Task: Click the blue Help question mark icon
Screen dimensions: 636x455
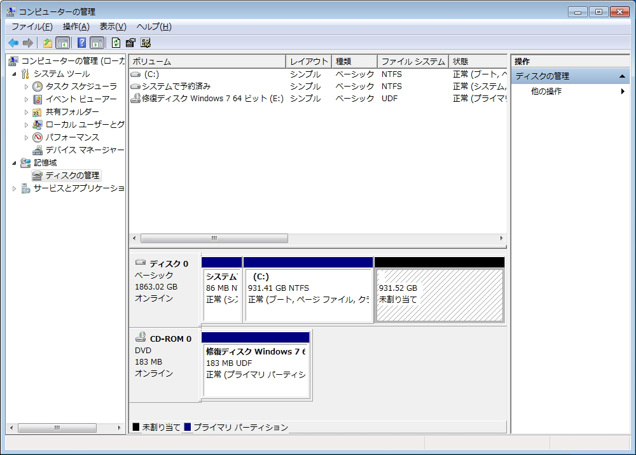Action: click(81, 43)
